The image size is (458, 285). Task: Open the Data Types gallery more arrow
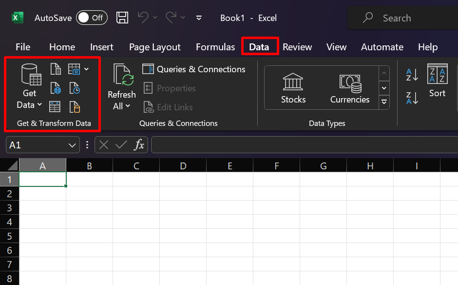point(384,102)
